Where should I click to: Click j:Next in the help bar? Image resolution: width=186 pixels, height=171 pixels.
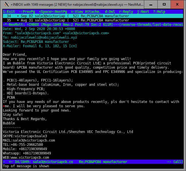[x=144, y=12]
